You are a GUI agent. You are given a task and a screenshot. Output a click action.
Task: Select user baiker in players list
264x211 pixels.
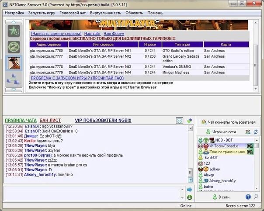tap(208, 187)
